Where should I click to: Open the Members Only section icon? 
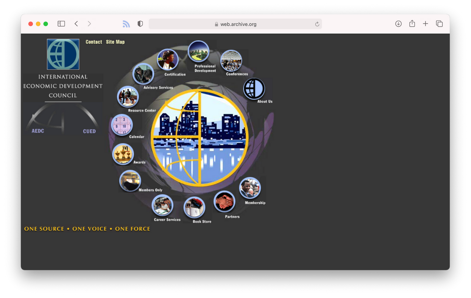coord(130,181)
